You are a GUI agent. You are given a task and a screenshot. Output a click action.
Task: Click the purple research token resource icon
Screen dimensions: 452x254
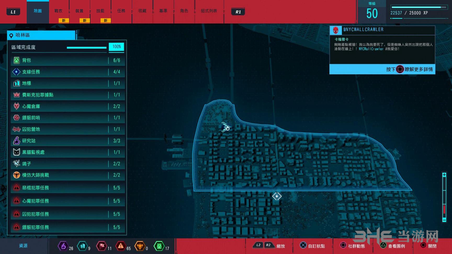(63, 246)
